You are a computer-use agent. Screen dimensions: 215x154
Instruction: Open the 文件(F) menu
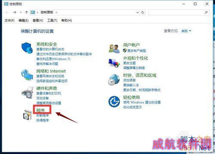click(9, 21)
